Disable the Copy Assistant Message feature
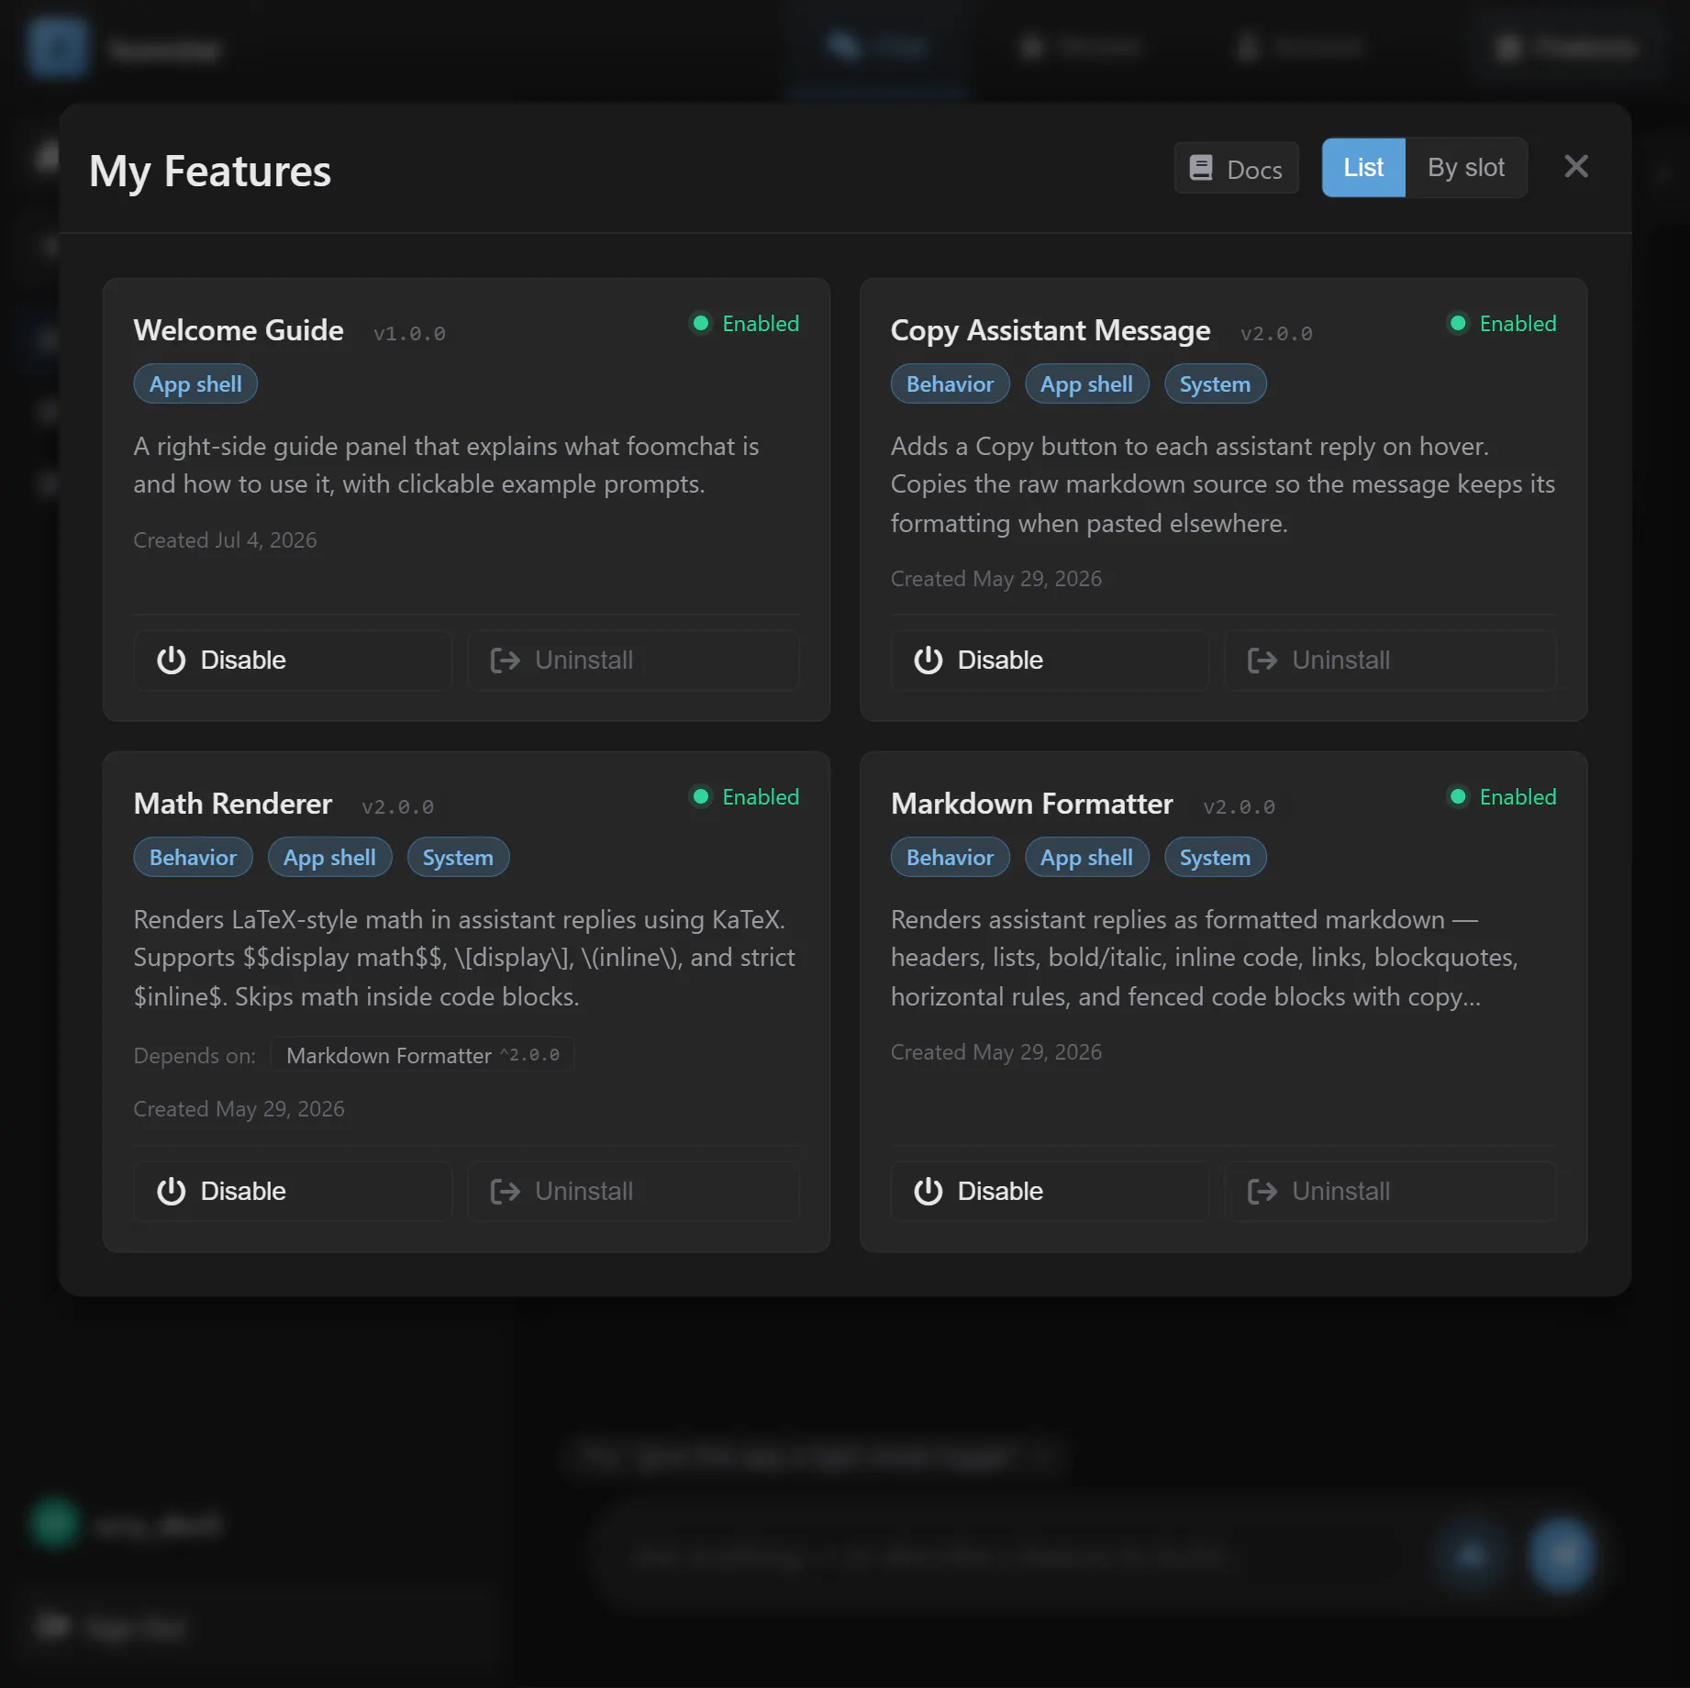This screenshot has width=1690, height=1688. pos(1050,661)
